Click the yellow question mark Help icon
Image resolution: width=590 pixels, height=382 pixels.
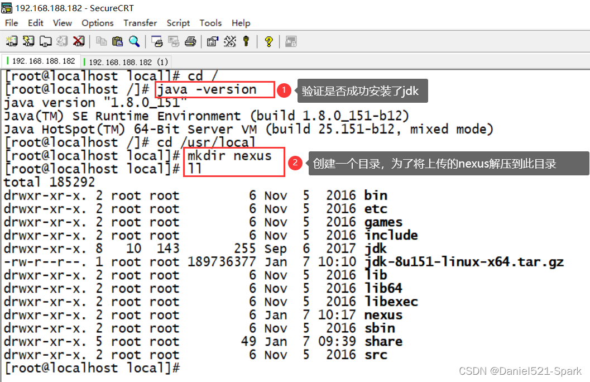click(x=268, y=41)
